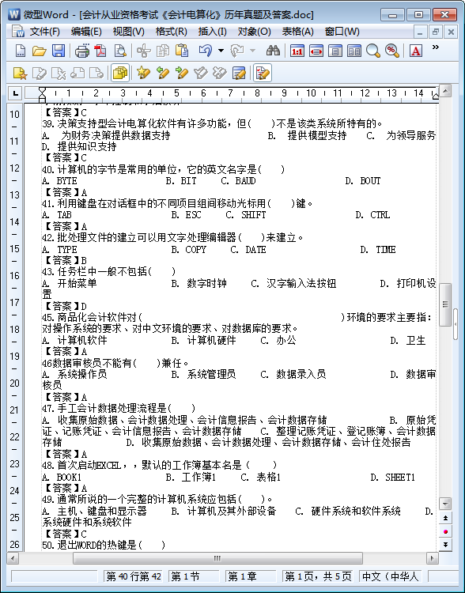Toggle the highlighted stacked documents button

(120, 73)
